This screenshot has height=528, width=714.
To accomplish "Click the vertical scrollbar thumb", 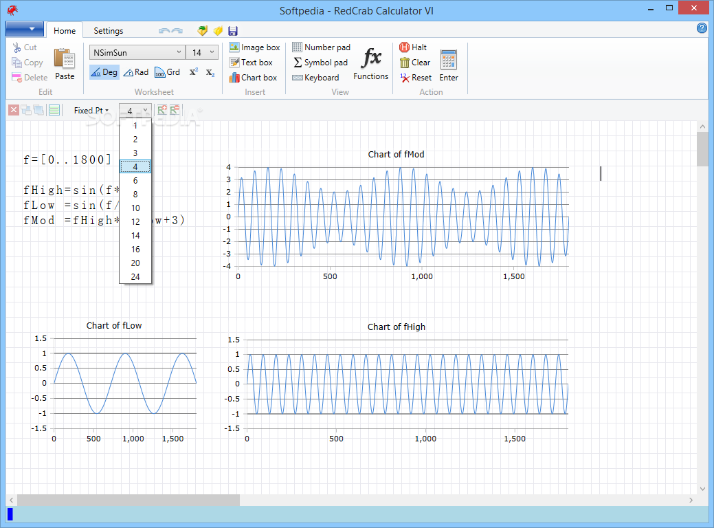I will (x=702, y=149).
